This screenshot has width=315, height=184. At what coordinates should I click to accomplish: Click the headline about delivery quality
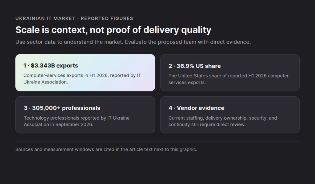113,30
